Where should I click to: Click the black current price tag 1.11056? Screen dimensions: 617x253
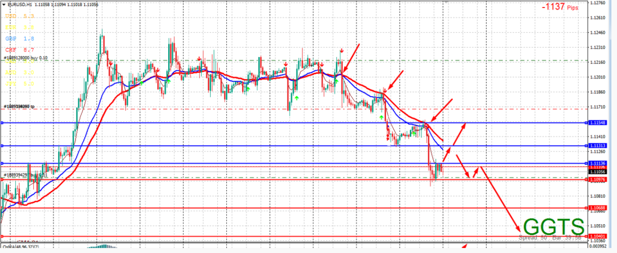point(598,172)
